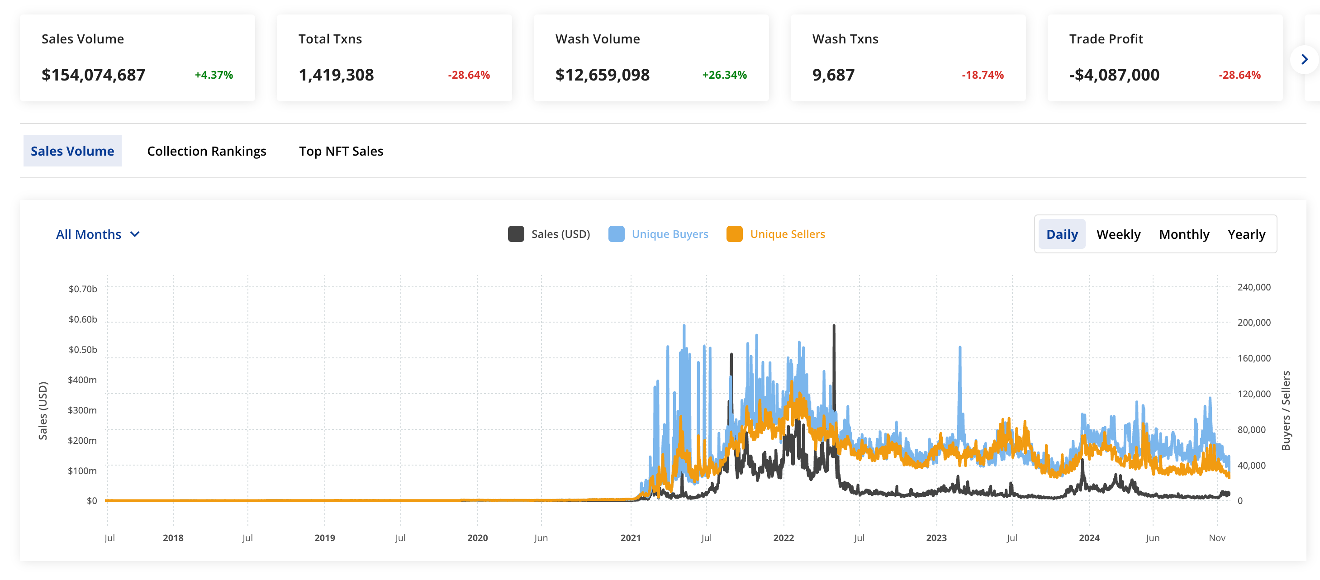Viewport: 1320px width, 580px height.
Task: Click the 2022 label on chart axis
Action: [783, 537]
